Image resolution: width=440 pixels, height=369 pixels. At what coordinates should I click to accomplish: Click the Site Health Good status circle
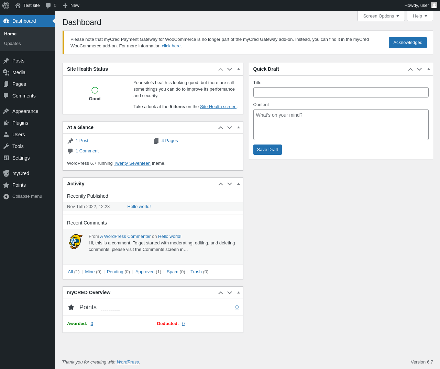coord(95,90)
